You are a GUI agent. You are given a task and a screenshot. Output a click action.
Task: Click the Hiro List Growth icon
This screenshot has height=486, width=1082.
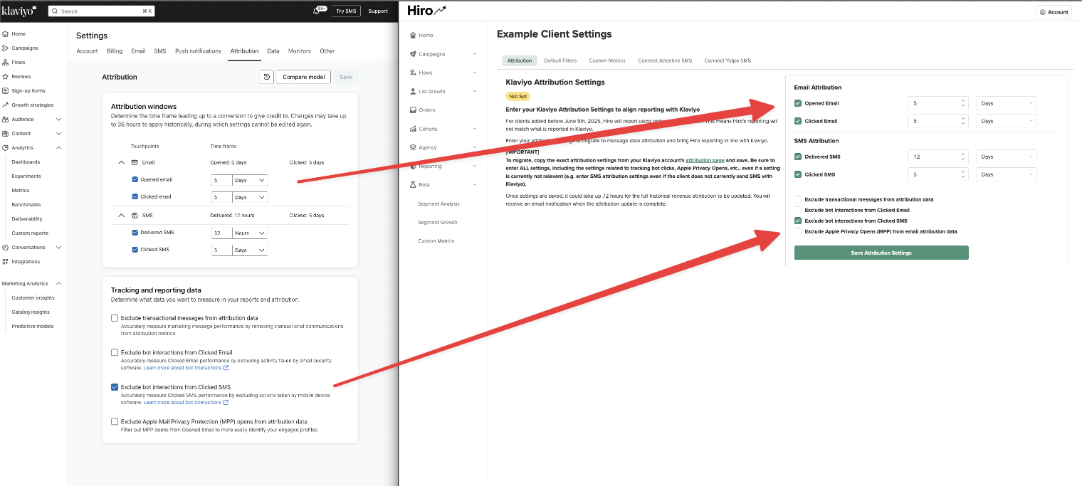[413, 91]
